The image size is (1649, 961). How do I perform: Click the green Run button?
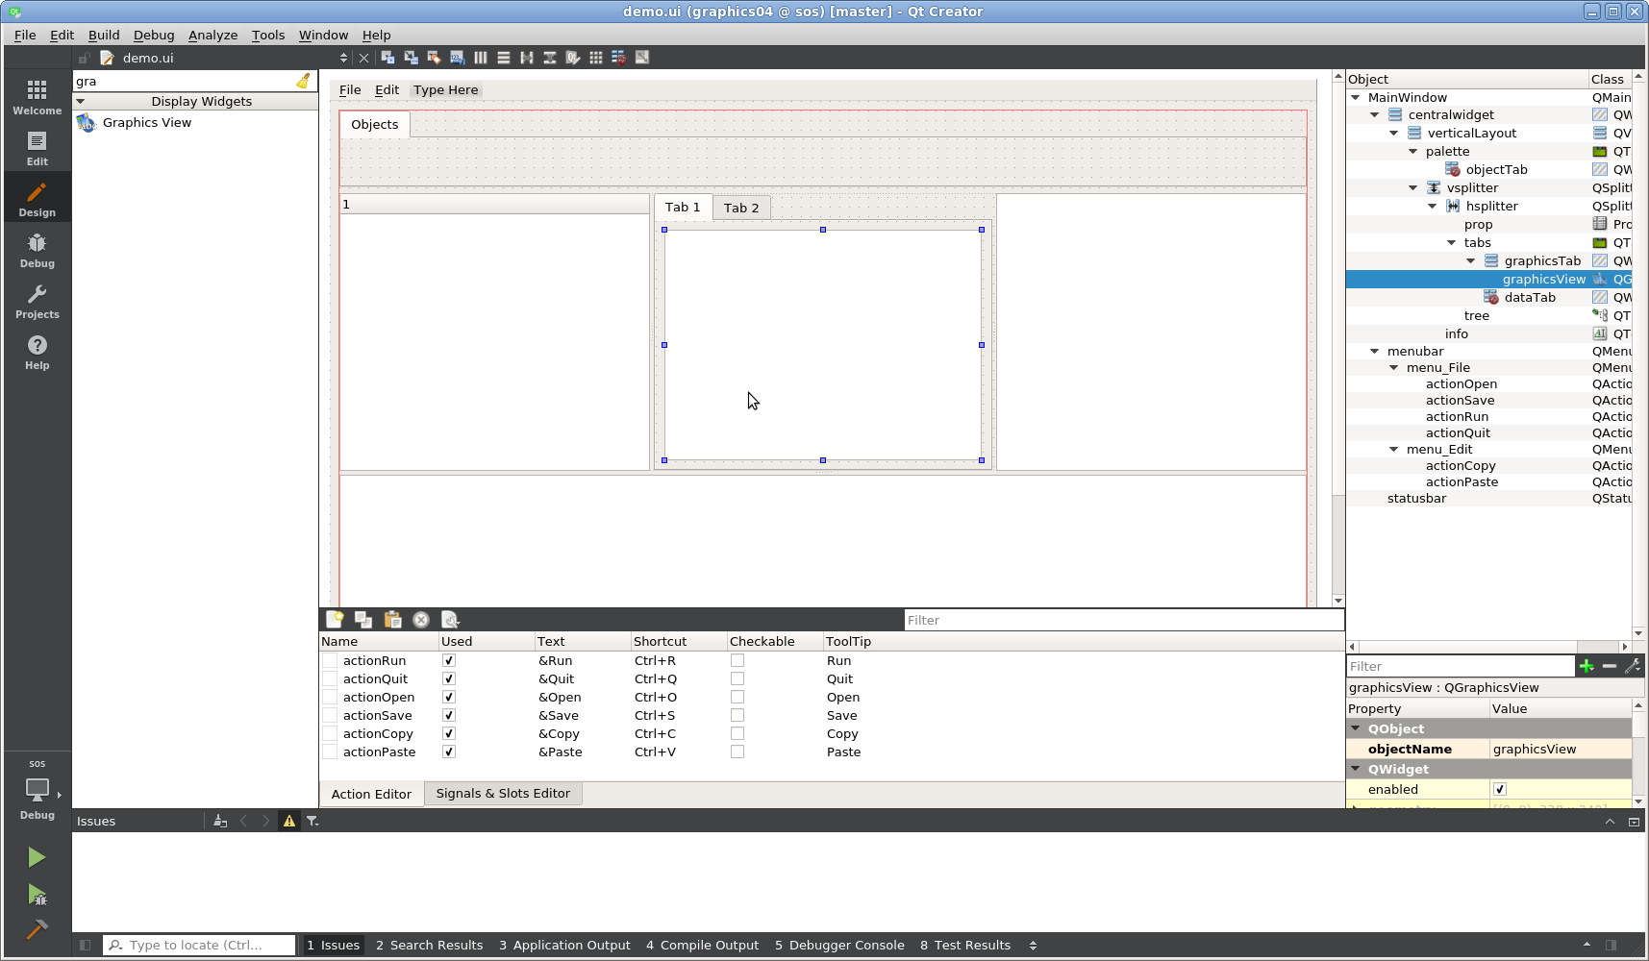point(37,857)
